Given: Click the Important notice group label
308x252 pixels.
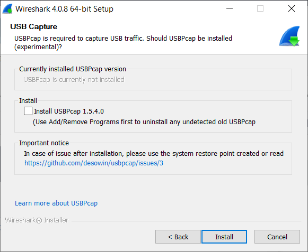Looking at the screenshot, I should [44, 143].
